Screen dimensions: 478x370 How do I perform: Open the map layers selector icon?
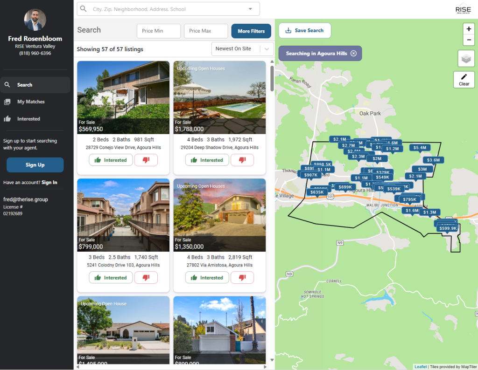466,59
